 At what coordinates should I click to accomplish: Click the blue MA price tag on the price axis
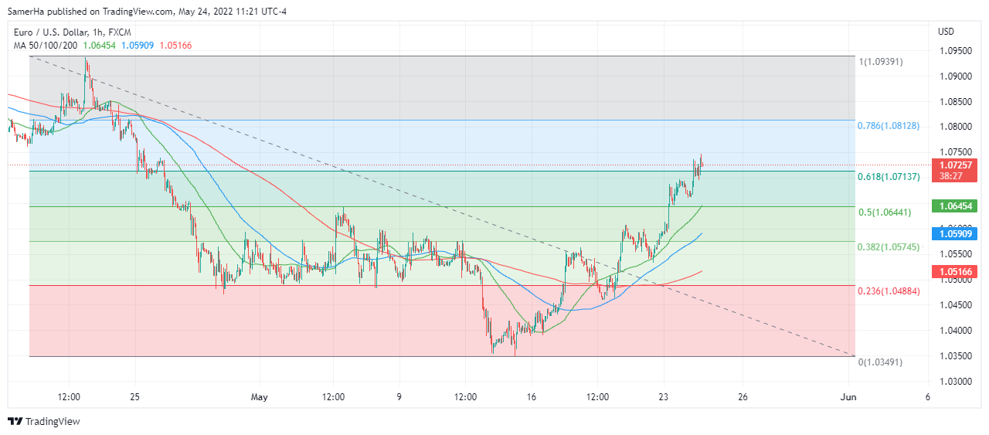(956, 233)
